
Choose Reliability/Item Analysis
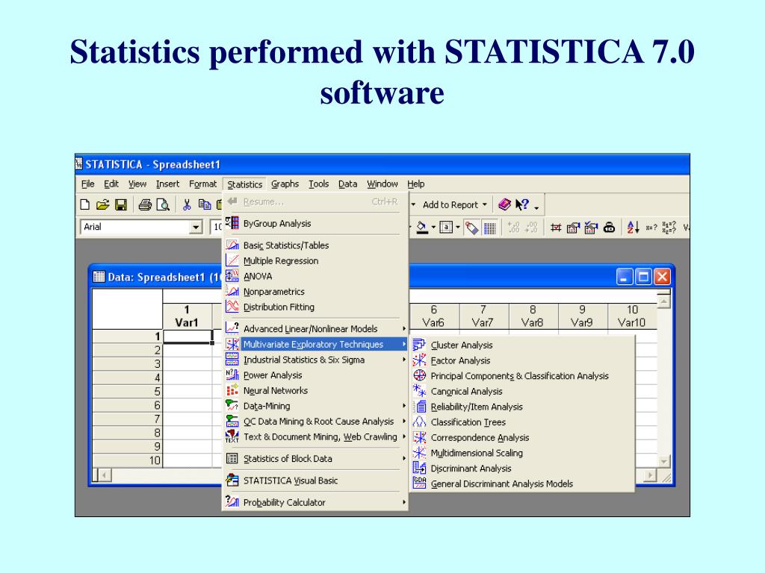tap(522, 407)
